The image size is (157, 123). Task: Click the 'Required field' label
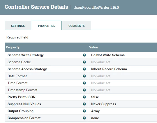(17, 37)
